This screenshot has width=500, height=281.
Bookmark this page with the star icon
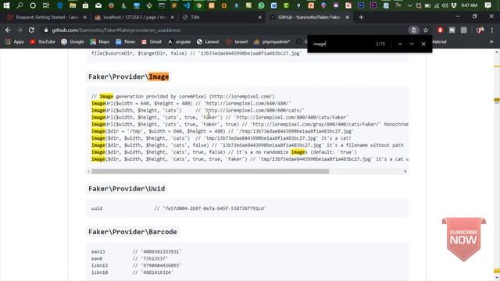(426, 30)
